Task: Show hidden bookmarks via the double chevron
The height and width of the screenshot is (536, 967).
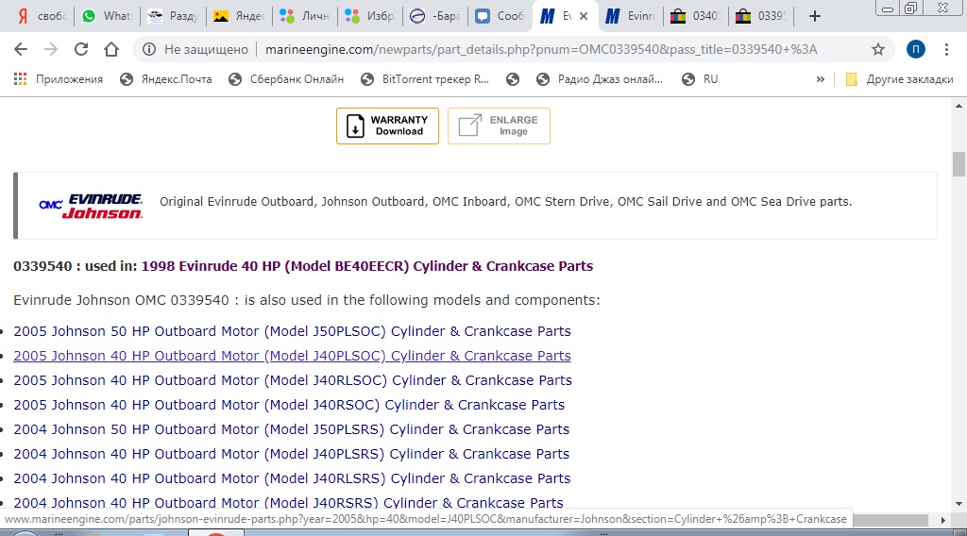Action: (x=821, y=79)
